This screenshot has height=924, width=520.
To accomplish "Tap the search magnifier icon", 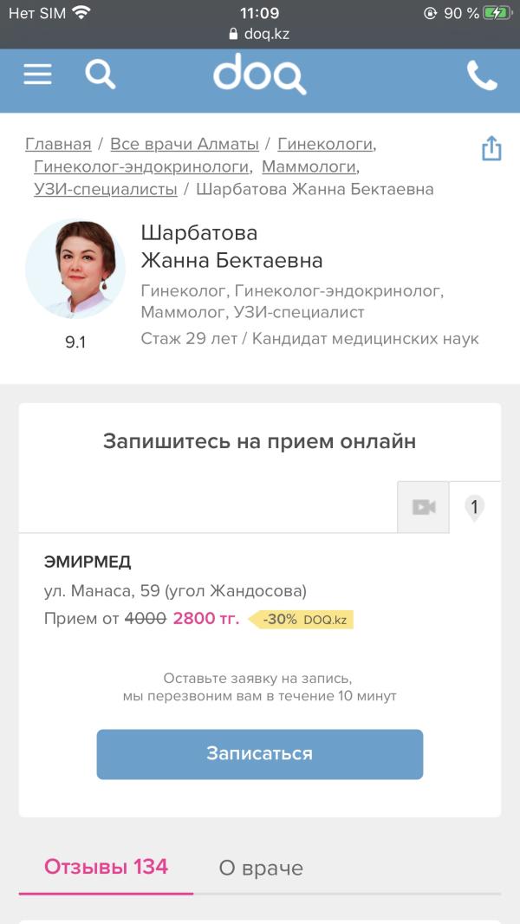I will (100, 75).
